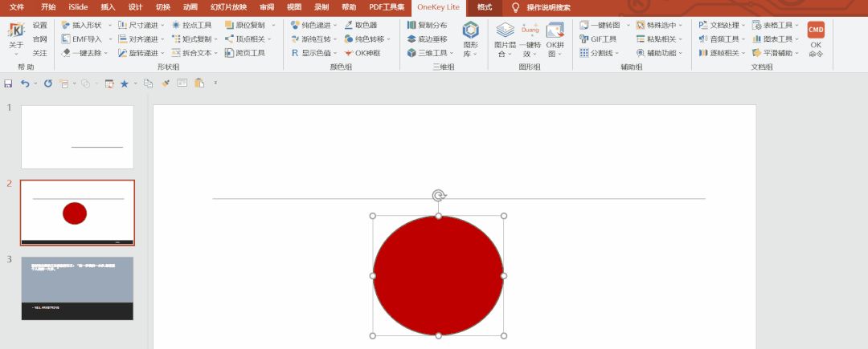This screenshot has height=349, width=868.
Task: Open the 渐纯互转 dropdown
Action: point(335,39)
